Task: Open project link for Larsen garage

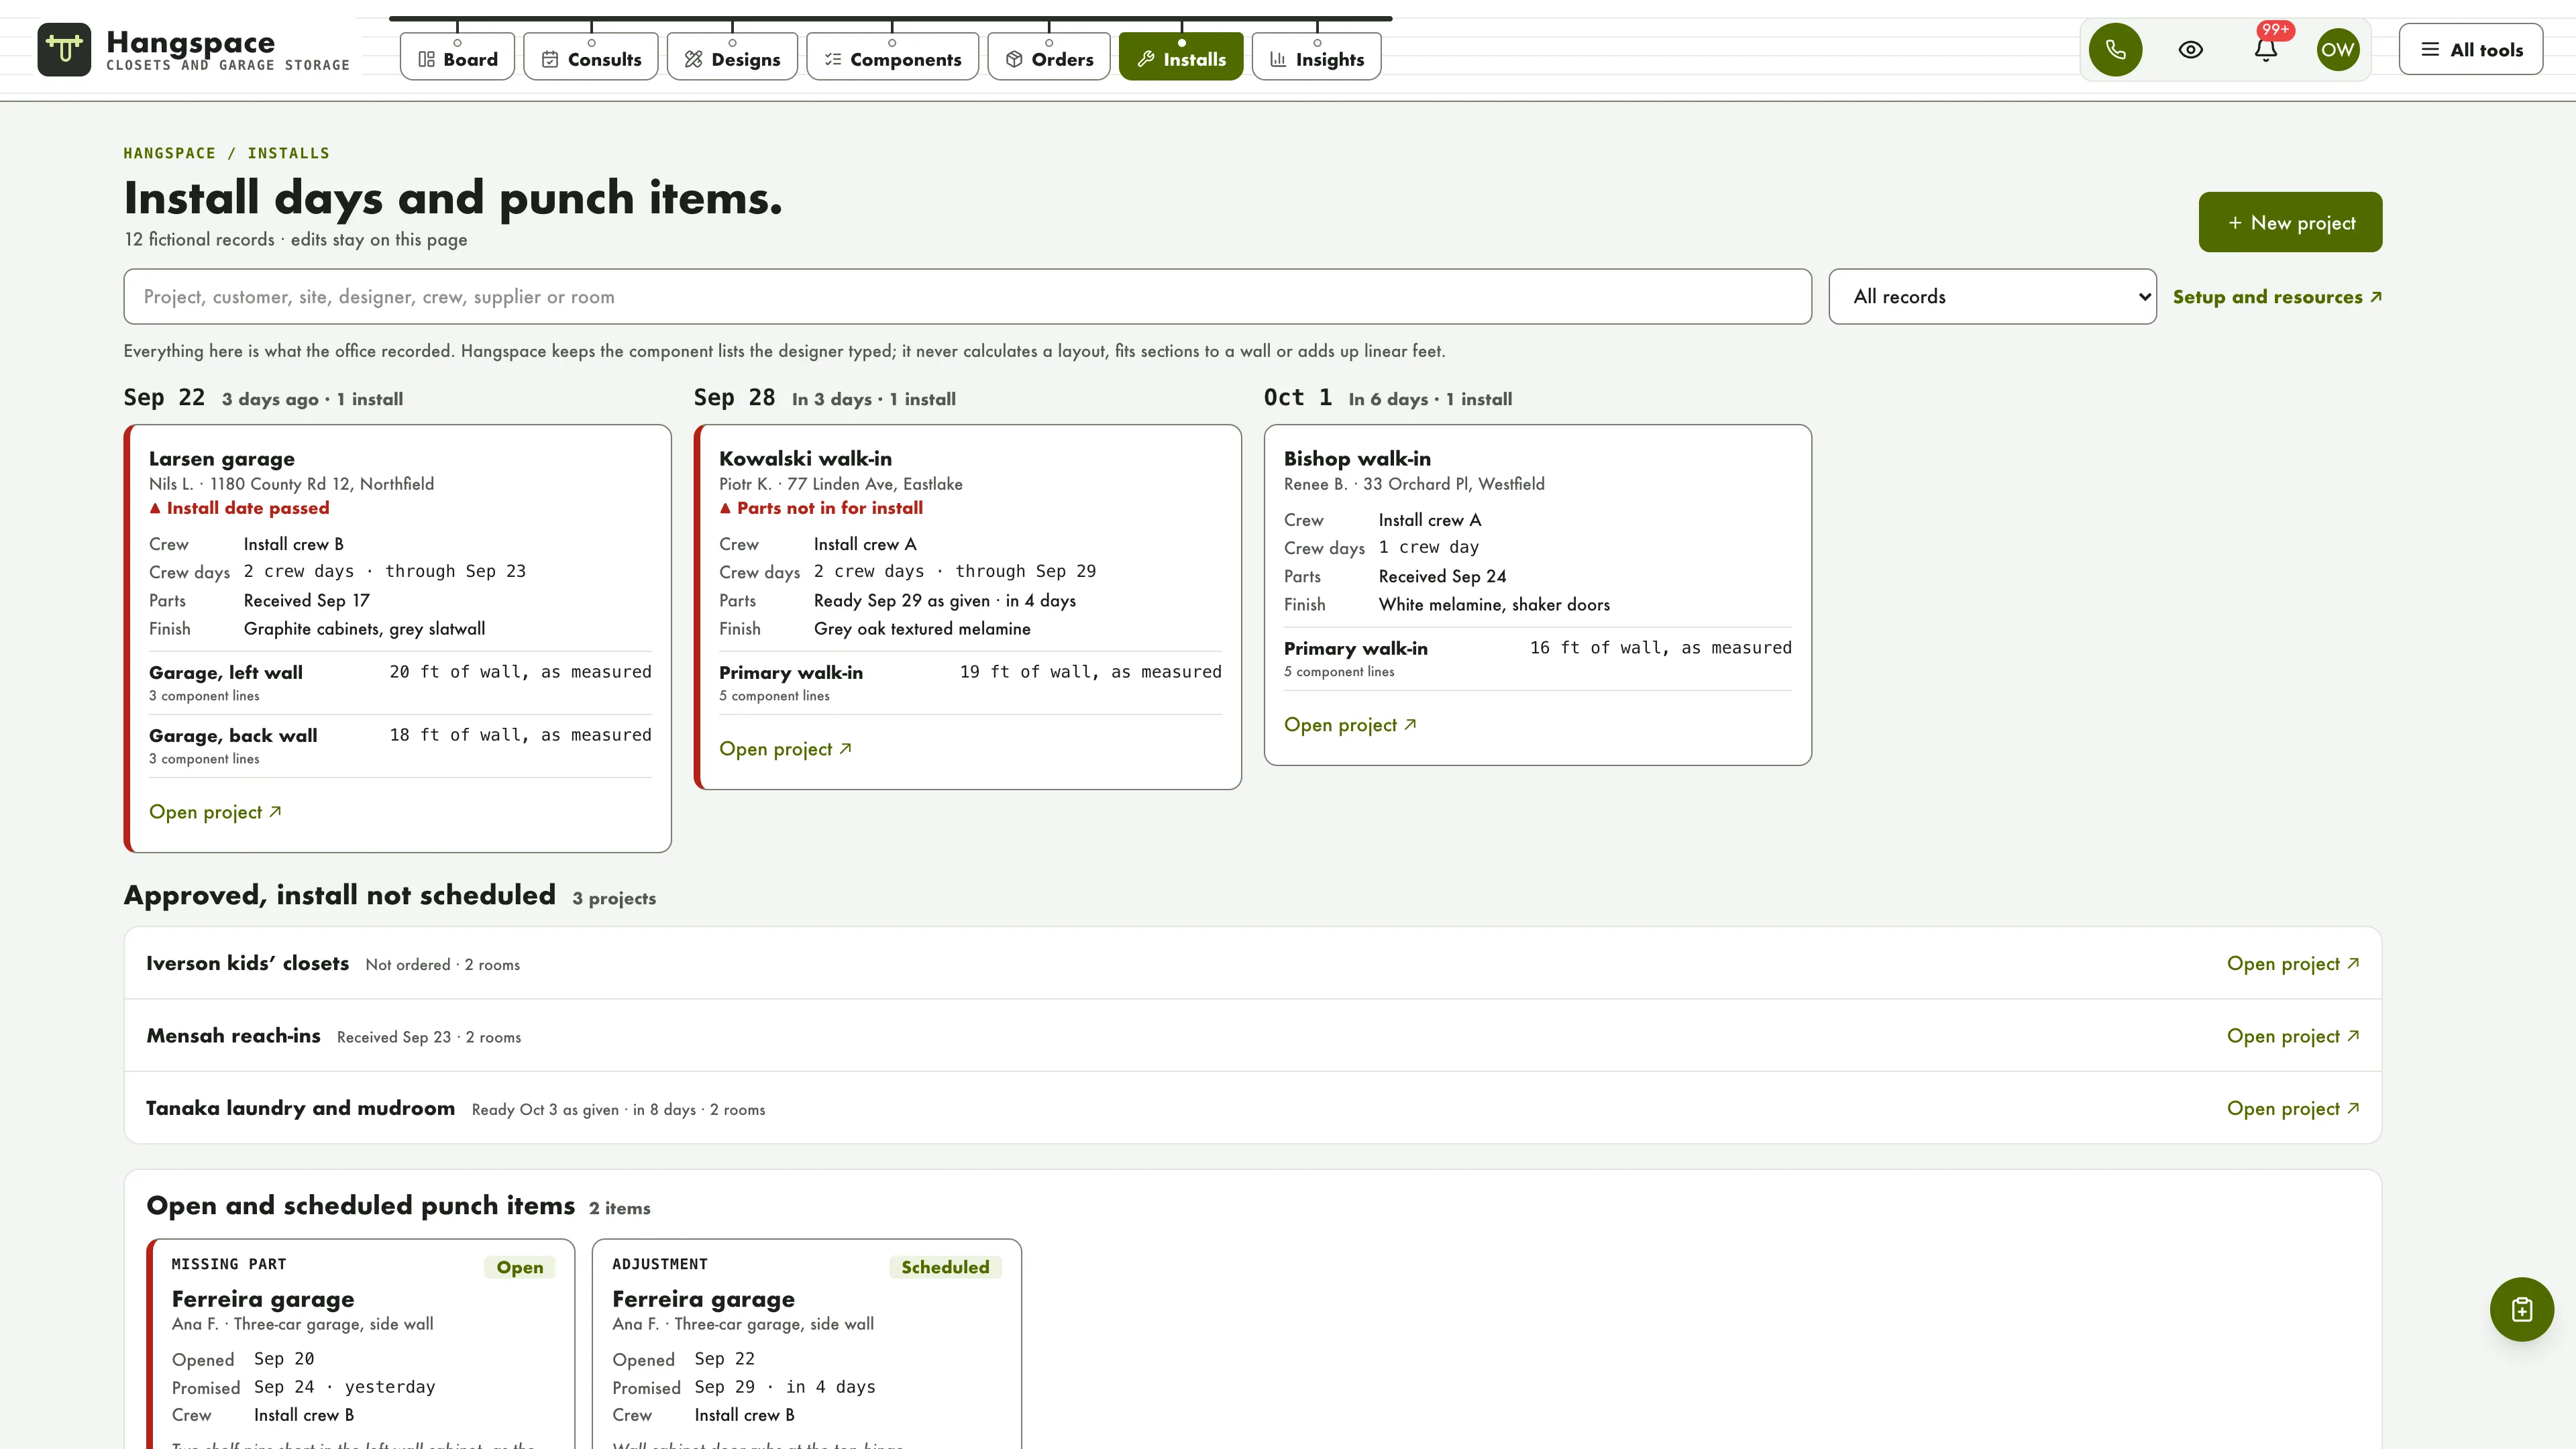Action: [215, 812]
